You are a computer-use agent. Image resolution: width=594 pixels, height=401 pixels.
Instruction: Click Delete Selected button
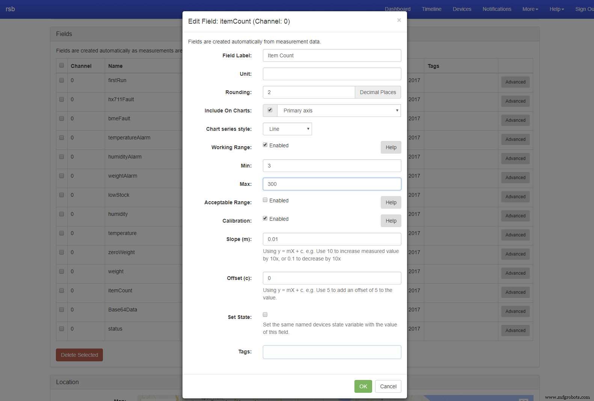pos(79,355)
